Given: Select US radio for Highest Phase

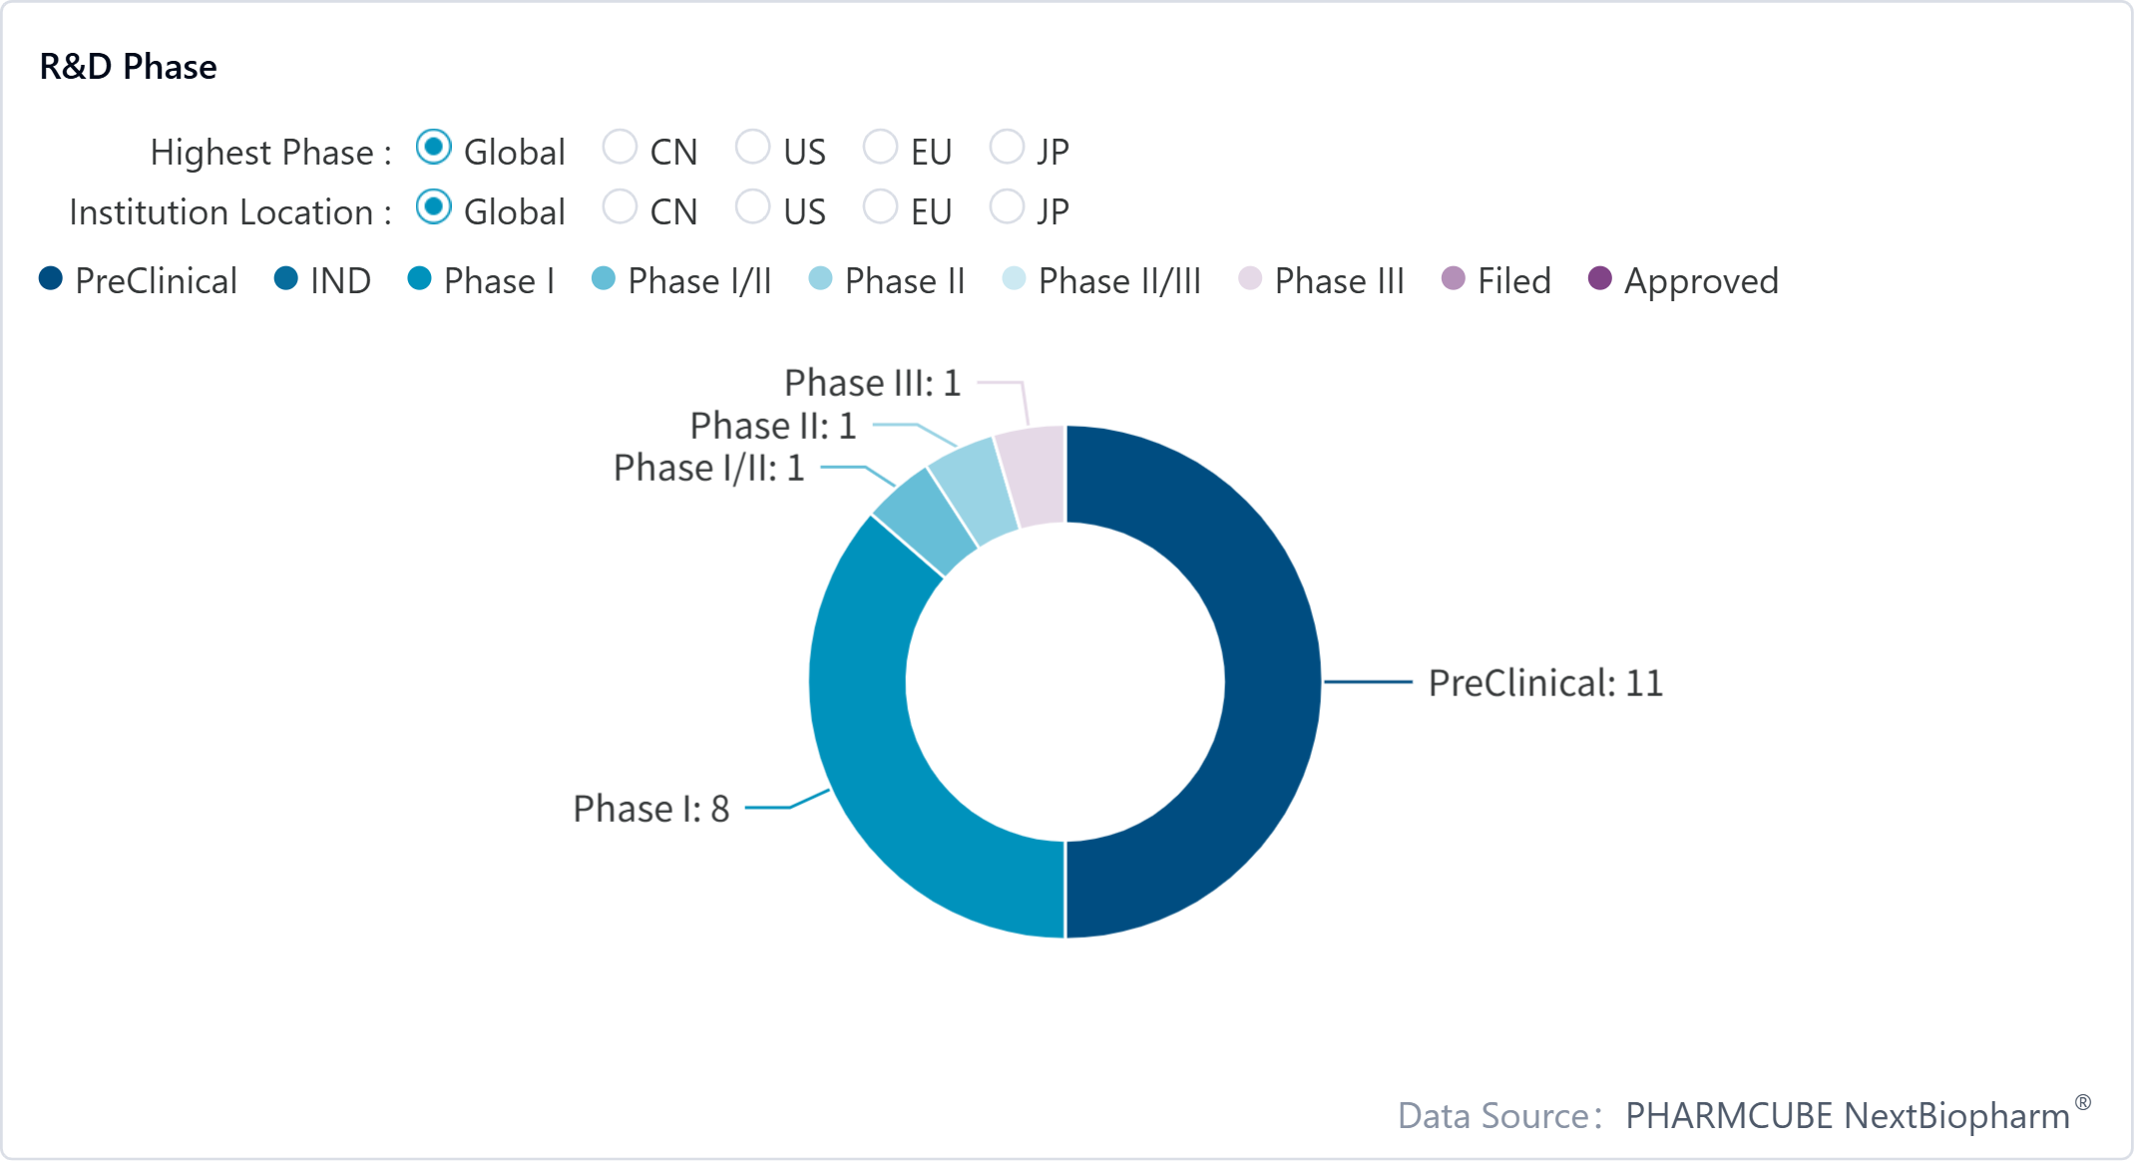Looking at the screenshot, I should pos(752,148).
